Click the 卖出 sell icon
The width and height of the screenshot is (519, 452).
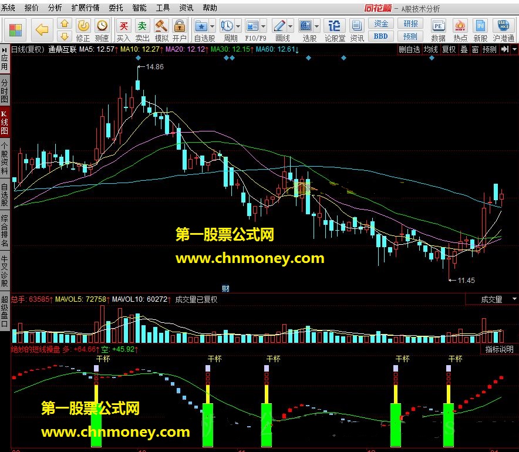[x=142, y=30]
